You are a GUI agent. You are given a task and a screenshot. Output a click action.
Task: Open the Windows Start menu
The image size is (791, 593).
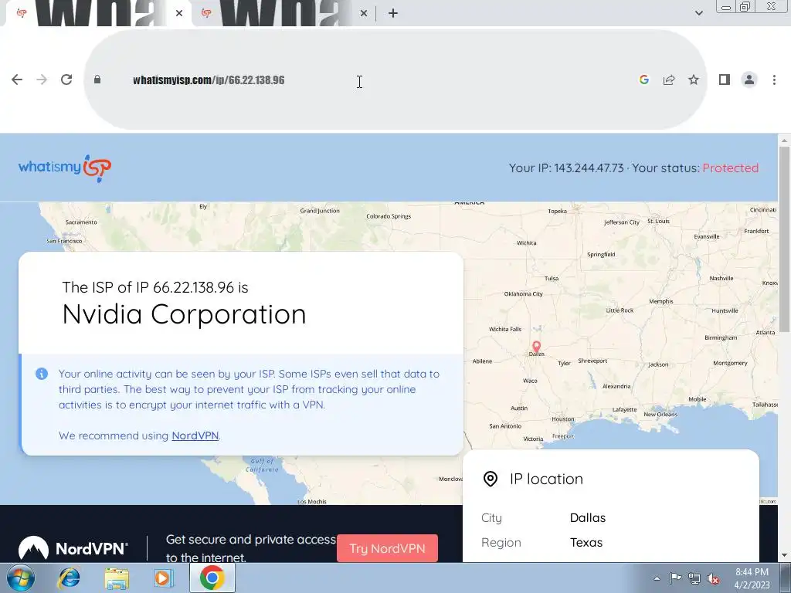(x=21, y=578)
